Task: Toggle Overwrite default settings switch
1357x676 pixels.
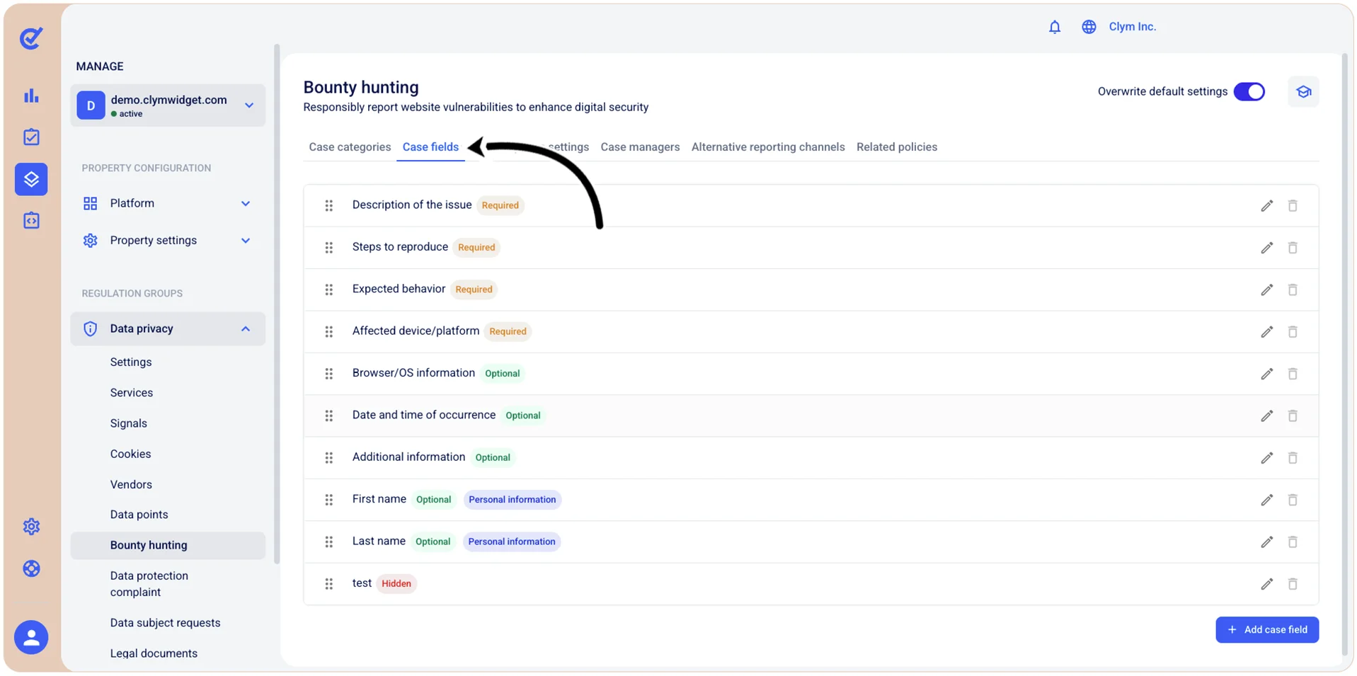Action: 1249,92
